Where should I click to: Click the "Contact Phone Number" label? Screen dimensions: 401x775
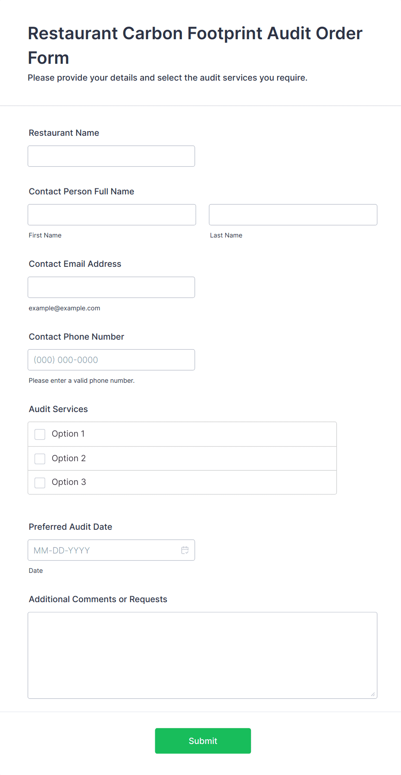point(76,337)
